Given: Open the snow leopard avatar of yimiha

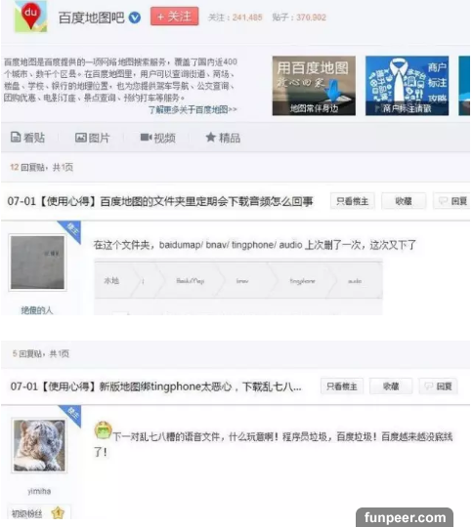Looking at the screenshot, I should point(39,445).
